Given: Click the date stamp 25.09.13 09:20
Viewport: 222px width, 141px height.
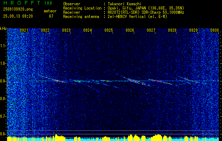Looking at the screenshot, I should click(18, 16).
